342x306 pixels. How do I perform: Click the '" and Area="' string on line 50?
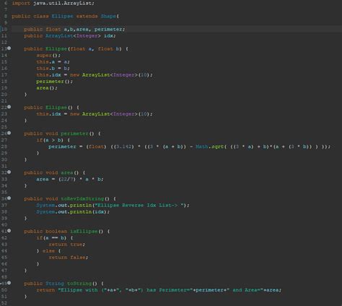(x=245, y=290)
